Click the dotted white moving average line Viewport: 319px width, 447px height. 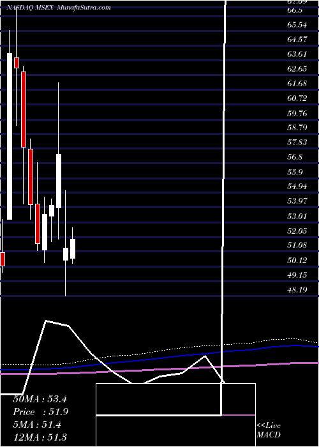point(159,350)
